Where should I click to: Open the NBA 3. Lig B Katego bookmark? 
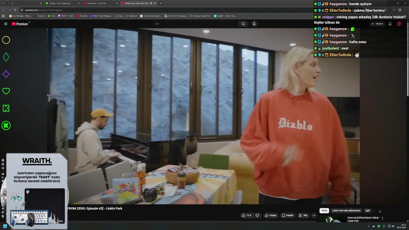pos(101,16)
